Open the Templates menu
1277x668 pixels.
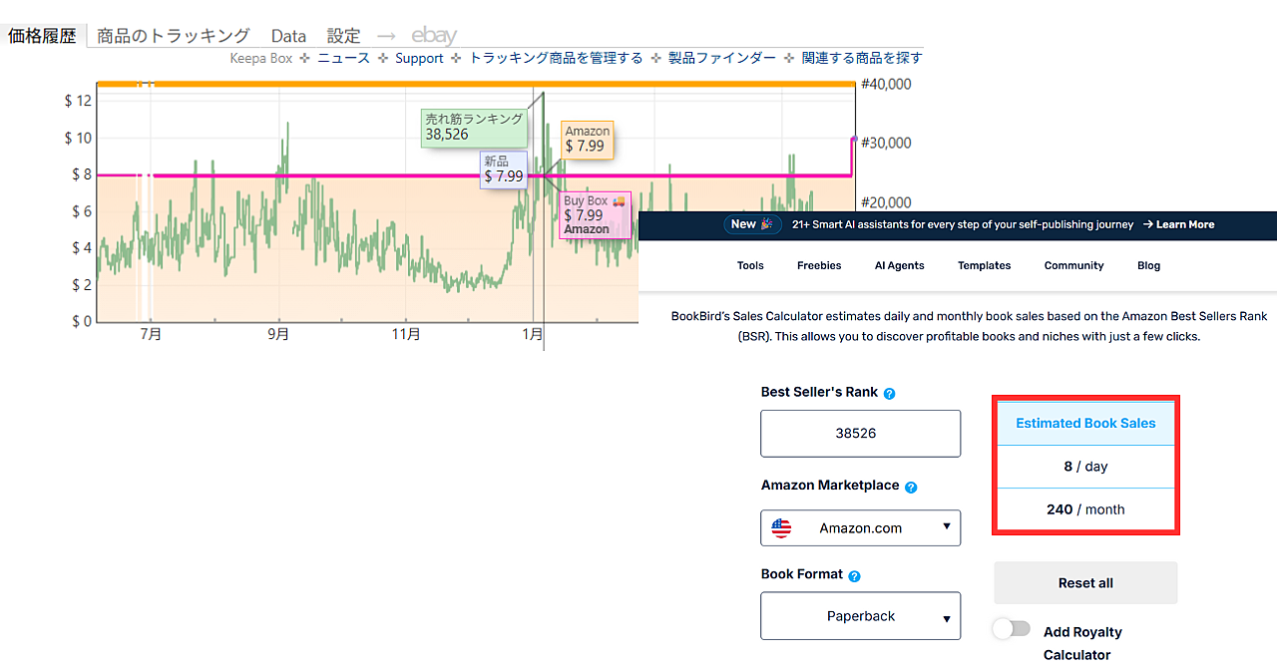[x=984, y=265]
